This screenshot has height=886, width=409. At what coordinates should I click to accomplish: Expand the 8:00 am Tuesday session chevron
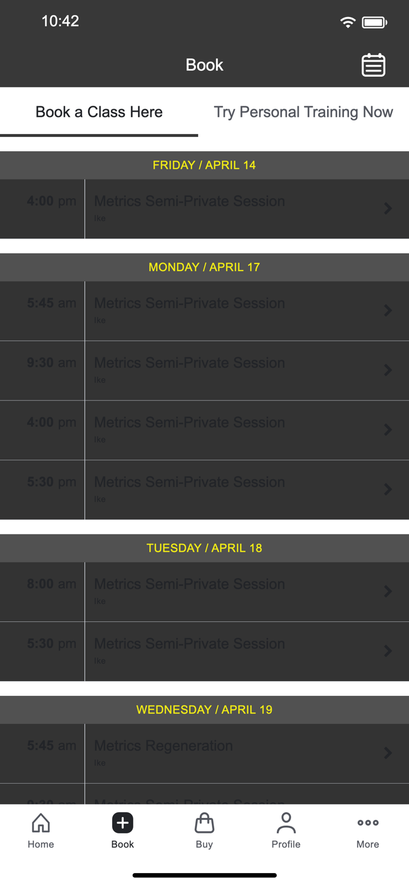click(x=388, y=591)
